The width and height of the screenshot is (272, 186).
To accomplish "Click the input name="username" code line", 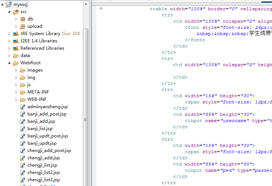I will coord(228,121).
